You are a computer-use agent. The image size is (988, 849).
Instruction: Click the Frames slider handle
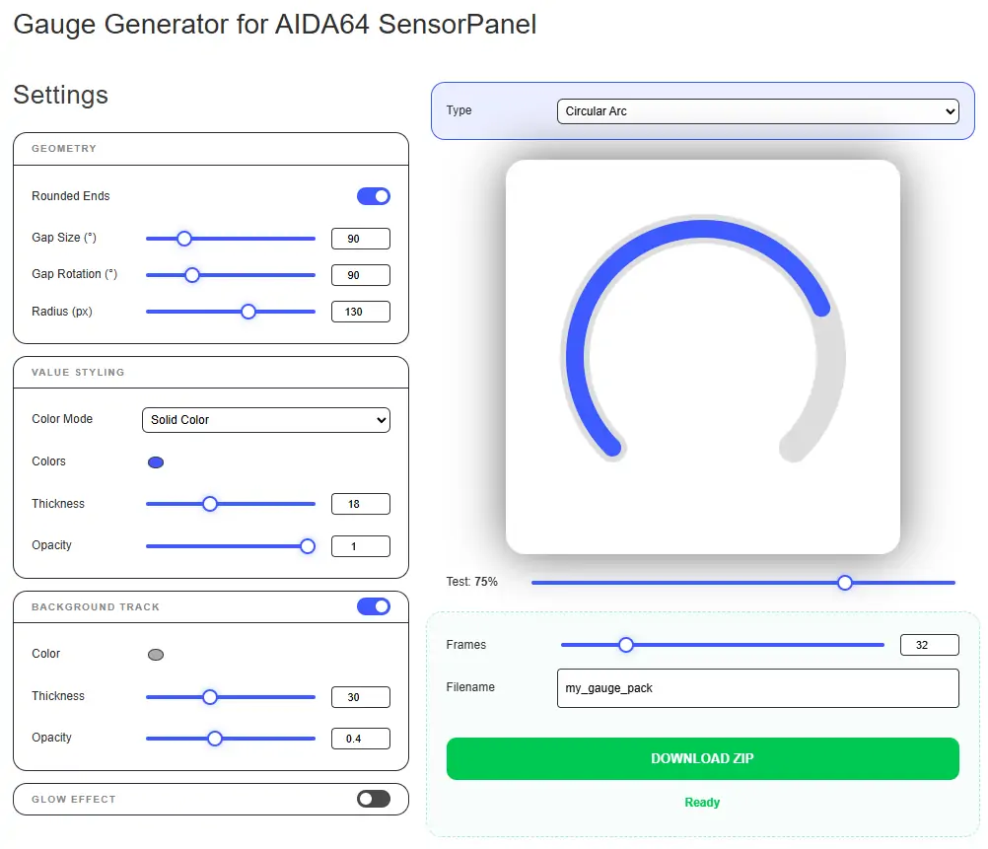point(625,645)
